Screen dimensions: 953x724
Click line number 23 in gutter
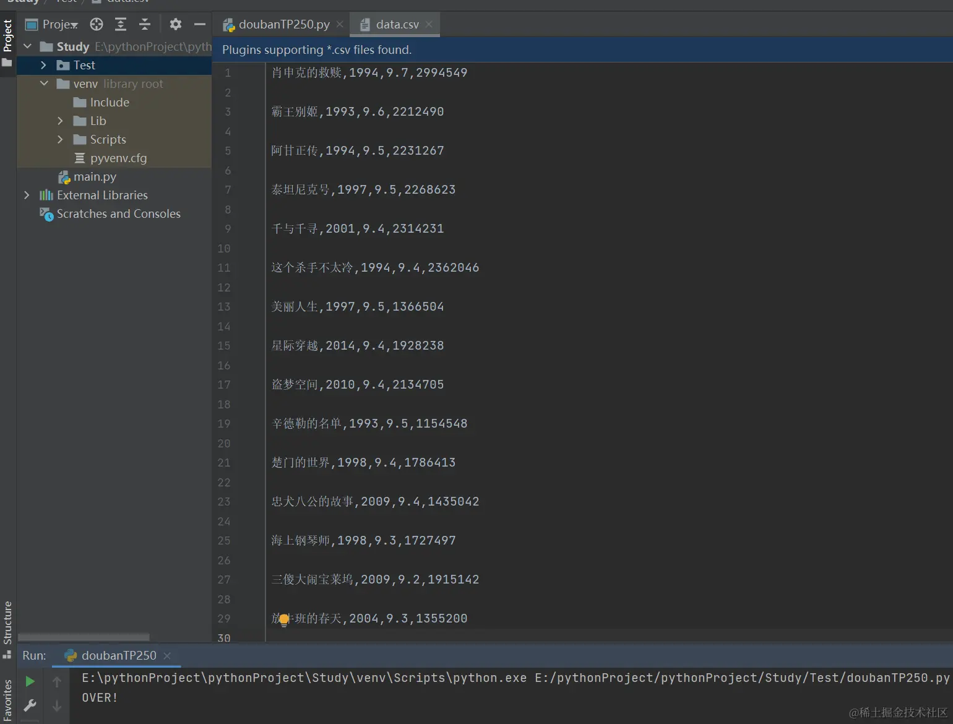pos(224,502)
